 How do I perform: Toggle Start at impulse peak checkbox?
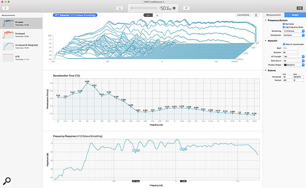[x=284, y=45]
